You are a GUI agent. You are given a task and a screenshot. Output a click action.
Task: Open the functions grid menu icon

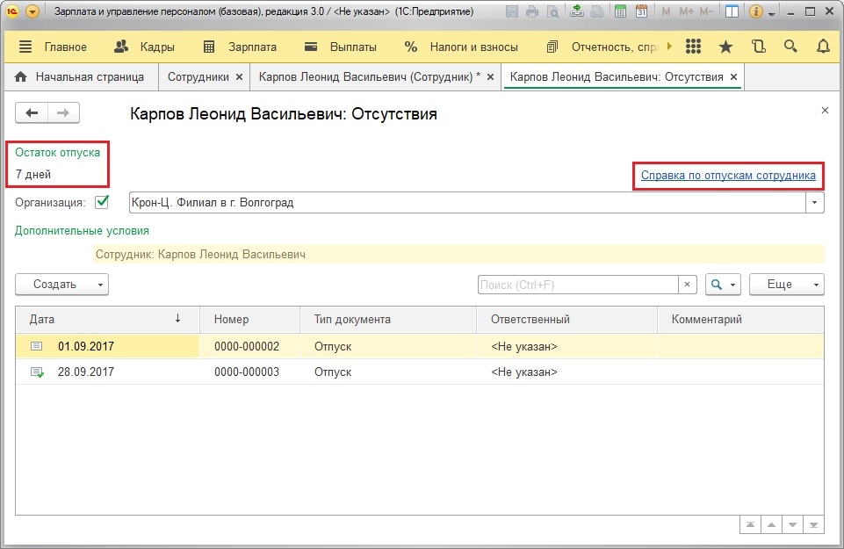coord(693,47)
